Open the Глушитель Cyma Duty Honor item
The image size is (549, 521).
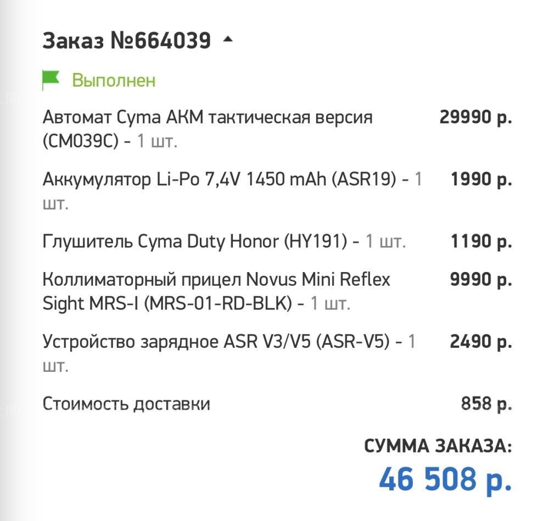click(x=194, y=241)
